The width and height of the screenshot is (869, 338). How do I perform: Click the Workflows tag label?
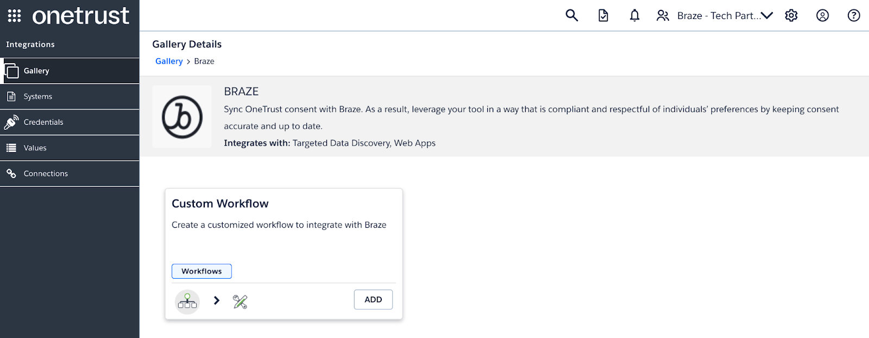[x=201, y=271]
